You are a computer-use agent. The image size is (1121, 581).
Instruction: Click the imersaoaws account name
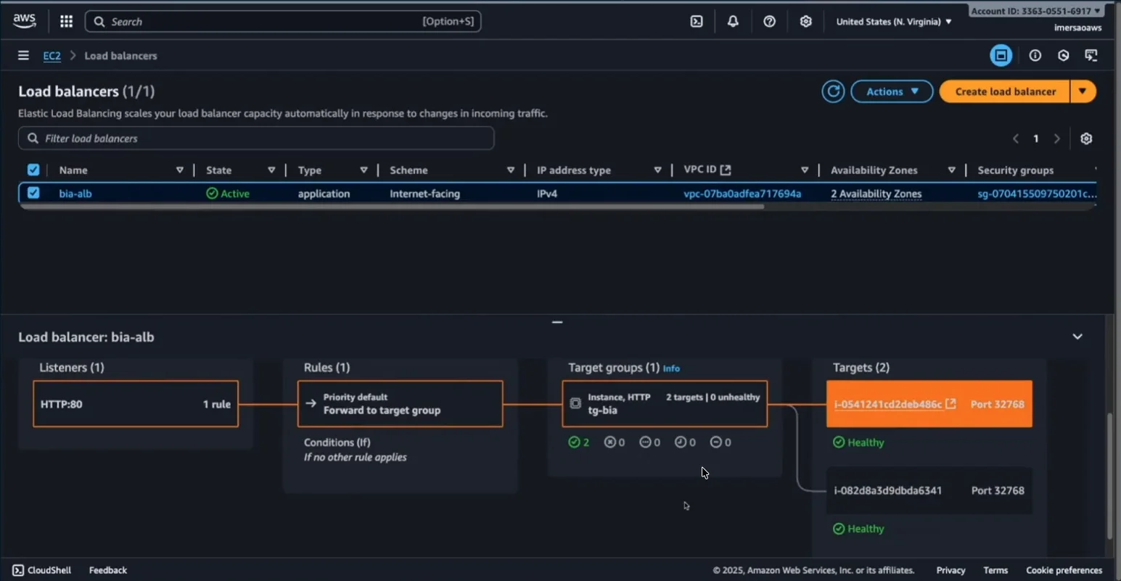[x=1077, y=28]
